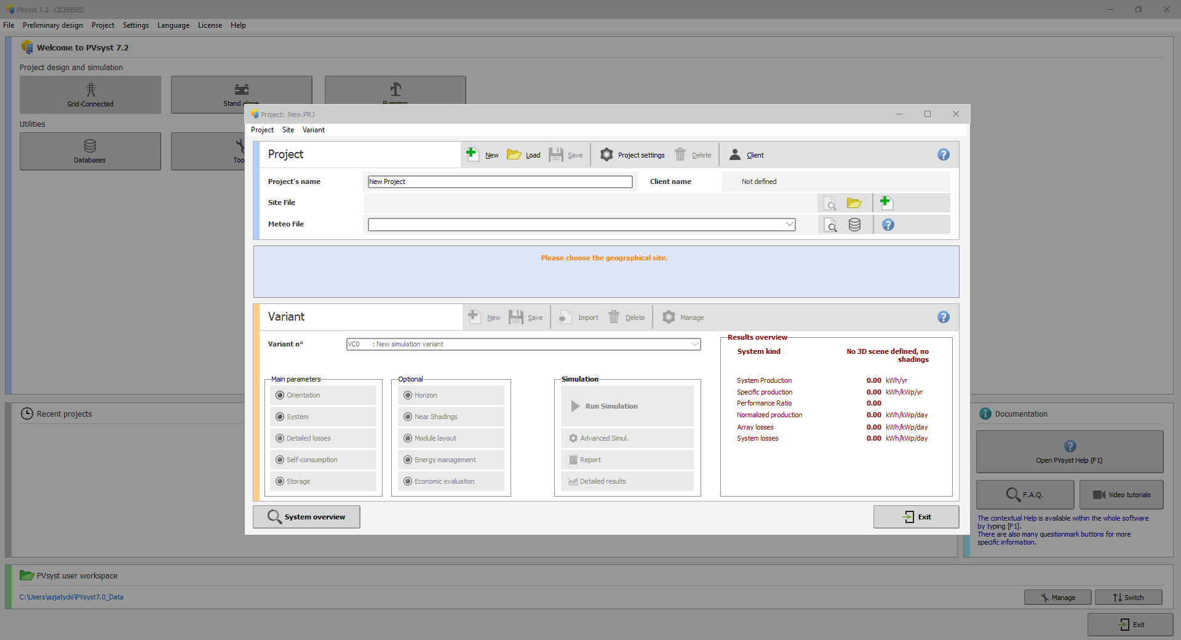This screenshot has width=1181, height=640.
Task: Import a variant using the import icon
Action: coord(565,317)
